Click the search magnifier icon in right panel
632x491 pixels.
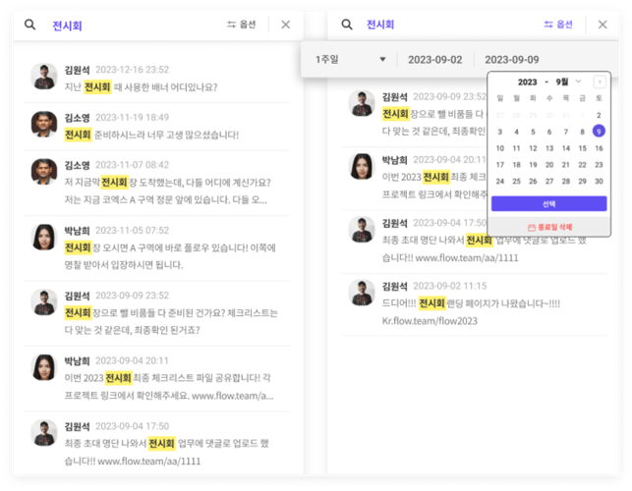pos(346,25)
